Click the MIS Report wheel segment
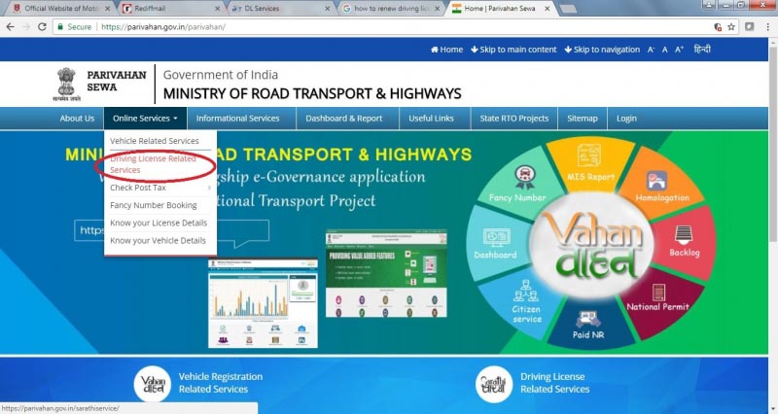The width and height of the screenshot is (778, 414). pyautogui.click(x=590, y=163)
